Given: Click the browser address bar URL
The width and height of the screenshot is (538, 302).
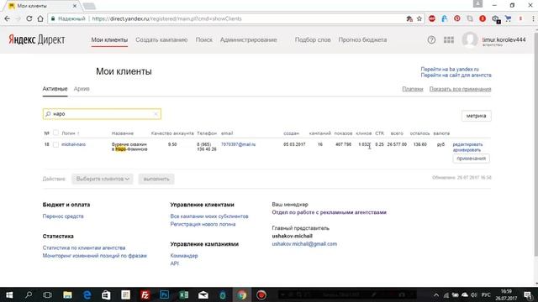Looking at the screenshot, I should [x=166, y=18].
